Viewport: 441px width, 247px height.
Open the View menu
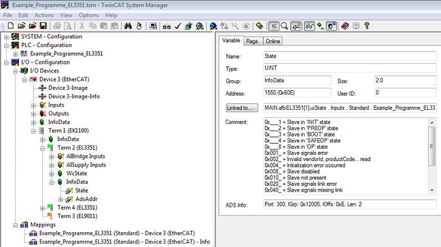click(x=66, y=15)
